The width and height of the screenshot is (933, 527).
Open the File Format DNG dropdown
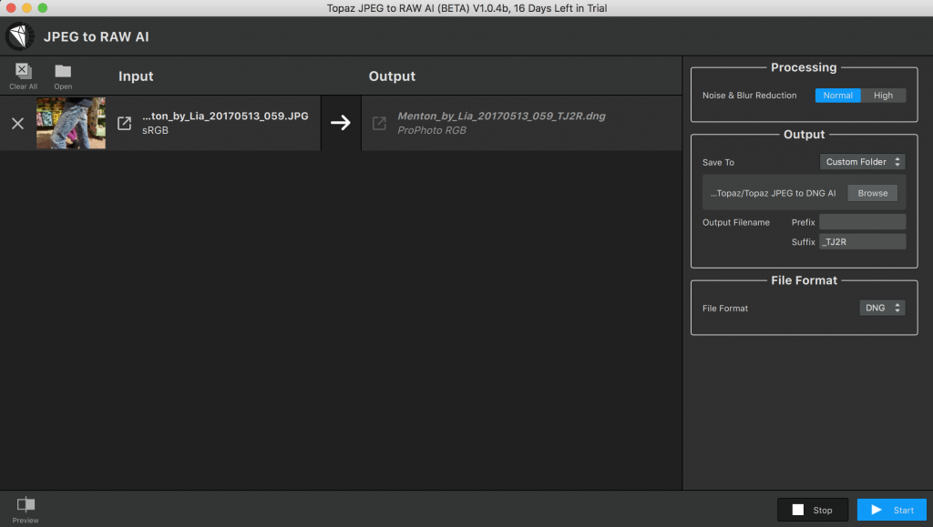coord(882,308)
